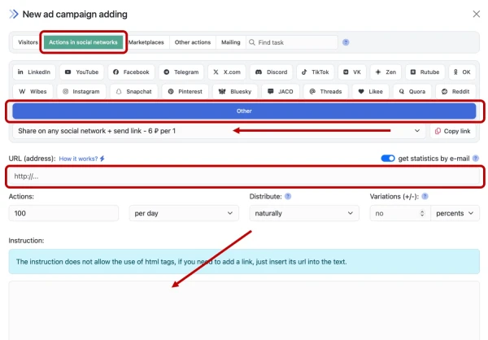Focus the Instruction text area
The height and width of the screenshot is (340, 488).
tap(244, 311)
